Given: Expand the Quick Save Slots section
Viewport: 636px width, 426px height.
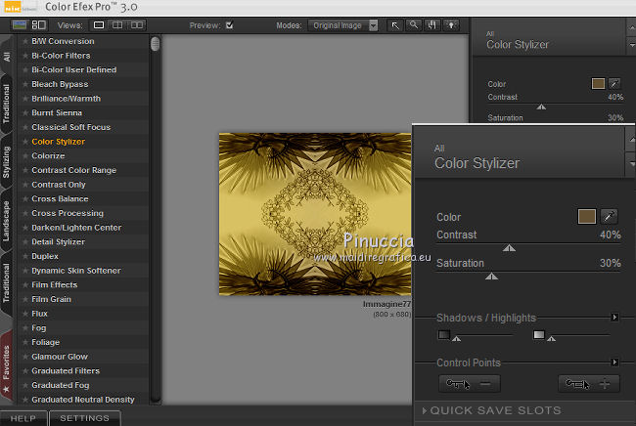Looking at the screenshot, I should [x=425, y=410].
